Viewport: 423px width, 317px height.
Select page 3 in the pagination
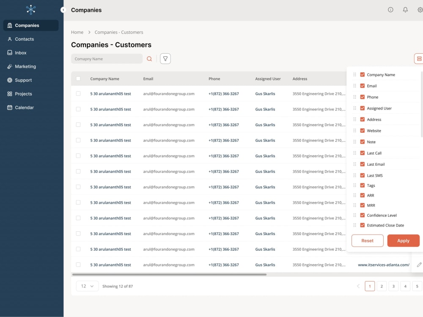393,286
